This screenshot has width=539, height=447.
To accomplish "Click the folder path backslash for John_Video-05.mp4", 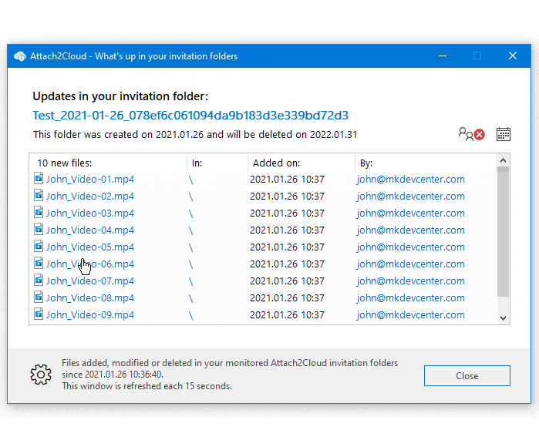I will coord(190,247).
